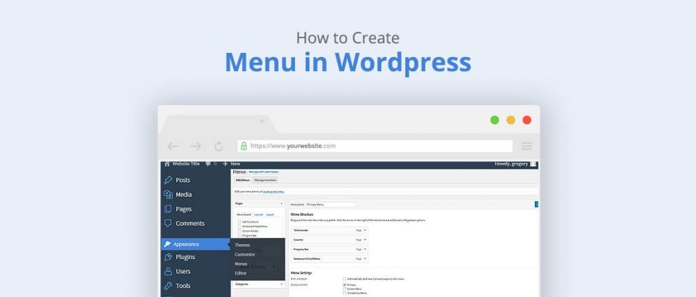This screenshot has width=696, height=297.
Task: Click the Media icon in sidebar
Action: pyautogui.click(x=169, y=195)
